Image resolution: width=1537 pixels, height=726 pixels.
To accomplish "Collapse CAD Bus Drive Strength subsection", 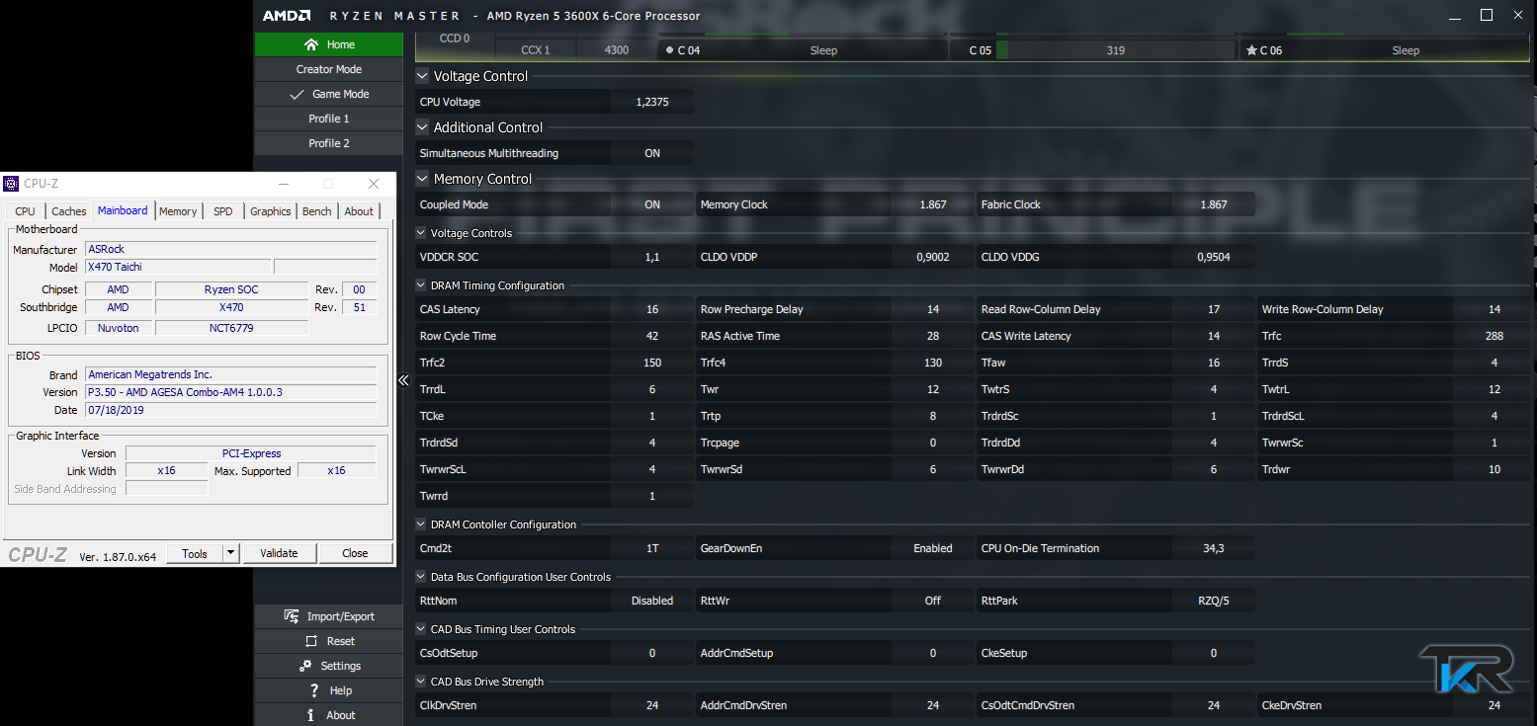I will tap(421, 682).
